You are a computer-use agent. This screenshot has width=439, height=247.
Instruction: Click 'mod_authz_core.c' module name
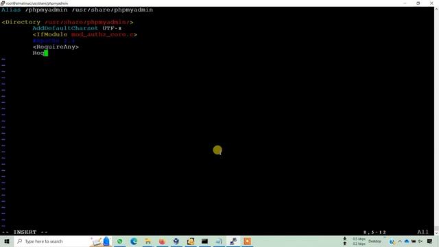[102, 34]
